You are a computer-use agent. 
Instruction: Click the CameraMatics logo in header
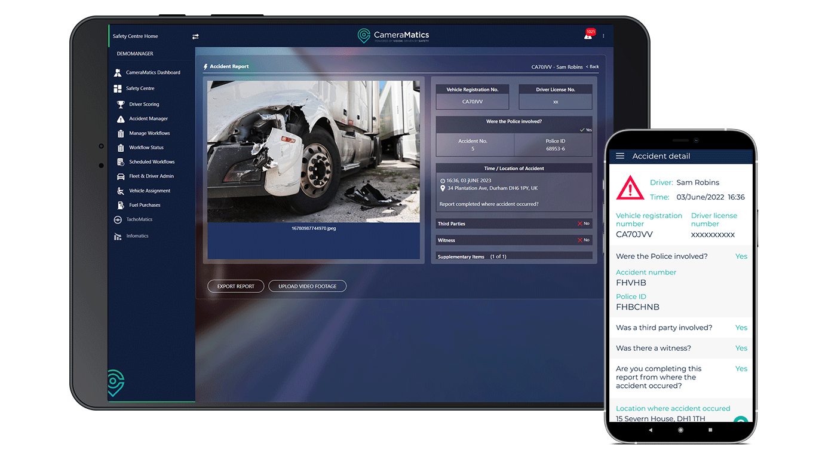click(x=393, y=36)
